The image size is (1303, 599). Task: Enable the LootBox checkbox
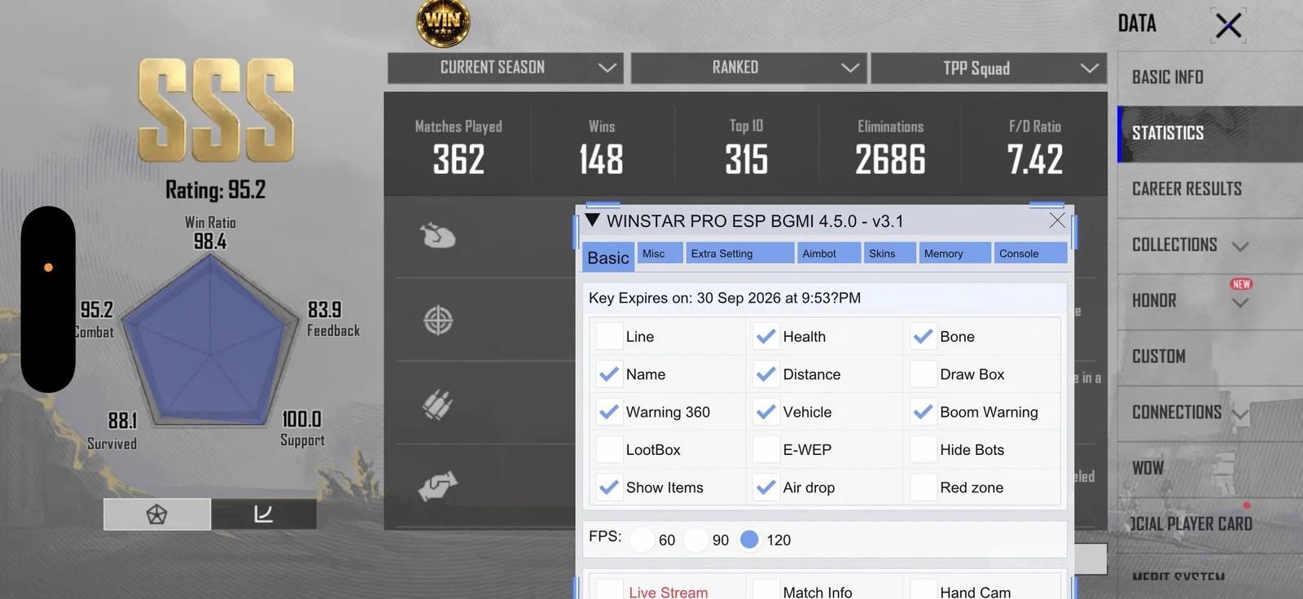pyautogui.click(x=609, y=449)
